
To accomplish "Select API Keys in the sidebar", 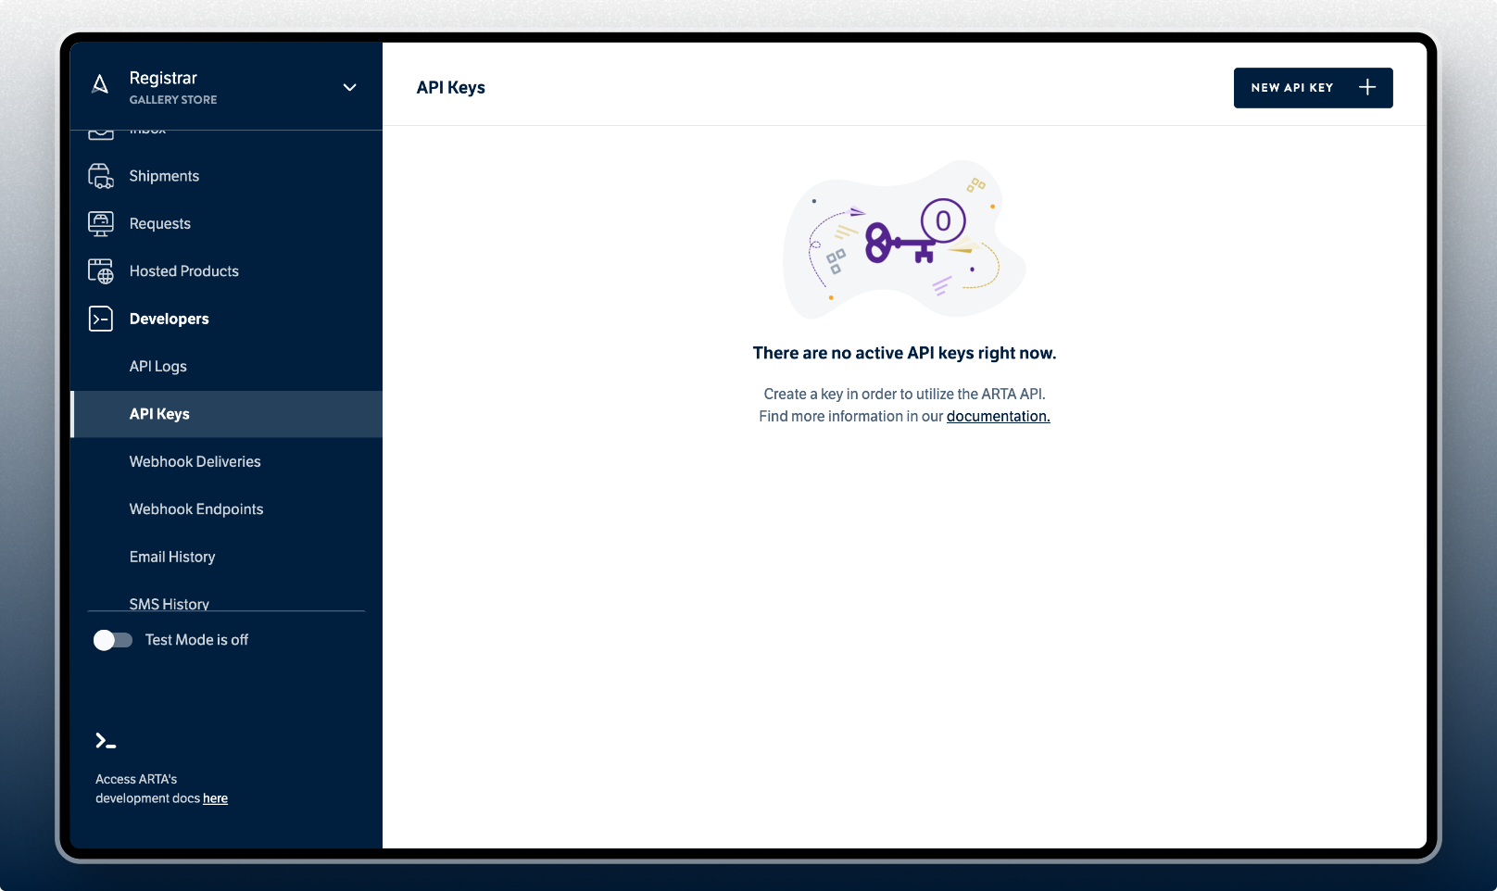I will [x=159, y=414].
